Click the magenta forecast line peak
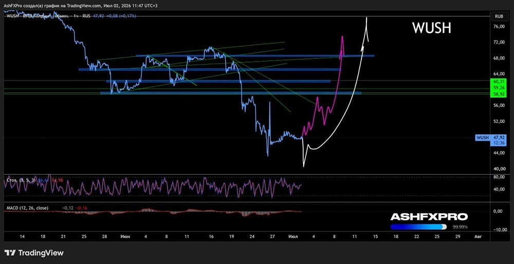This screenshot has width=514, height=264. point(342,36)
